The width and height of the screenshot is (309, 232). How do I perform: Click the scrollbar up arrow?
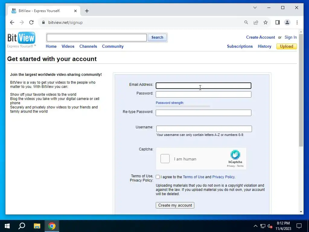(301, 31)
